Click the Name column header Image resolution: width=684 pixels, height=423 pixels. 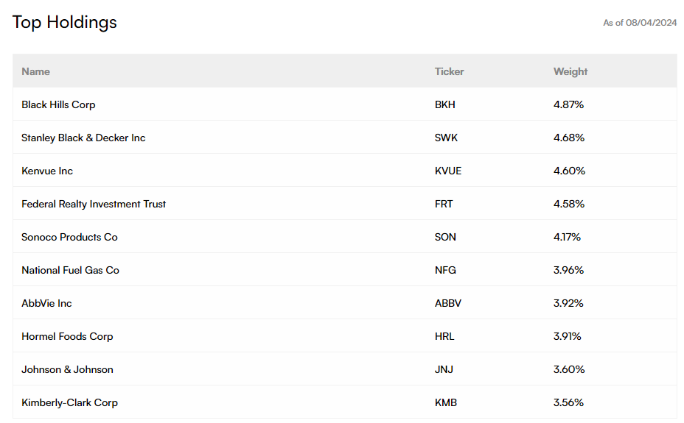[x=36, y=71]
